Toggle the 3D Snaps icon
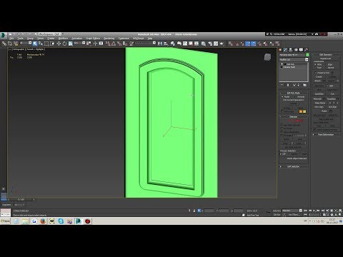 pos(108,44)
